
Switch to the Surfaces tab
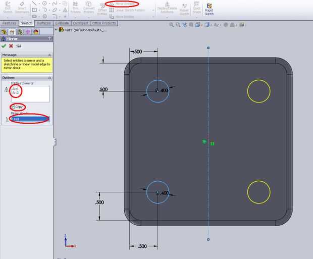click(x=44, y=23)
